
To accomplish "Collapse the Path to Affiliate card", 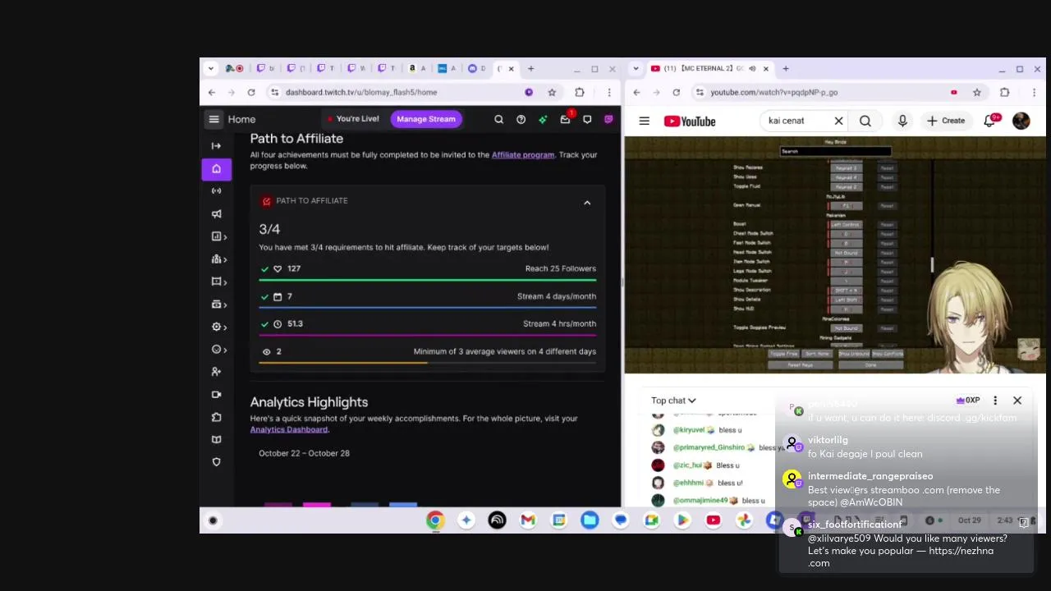I will click(587, 203).
